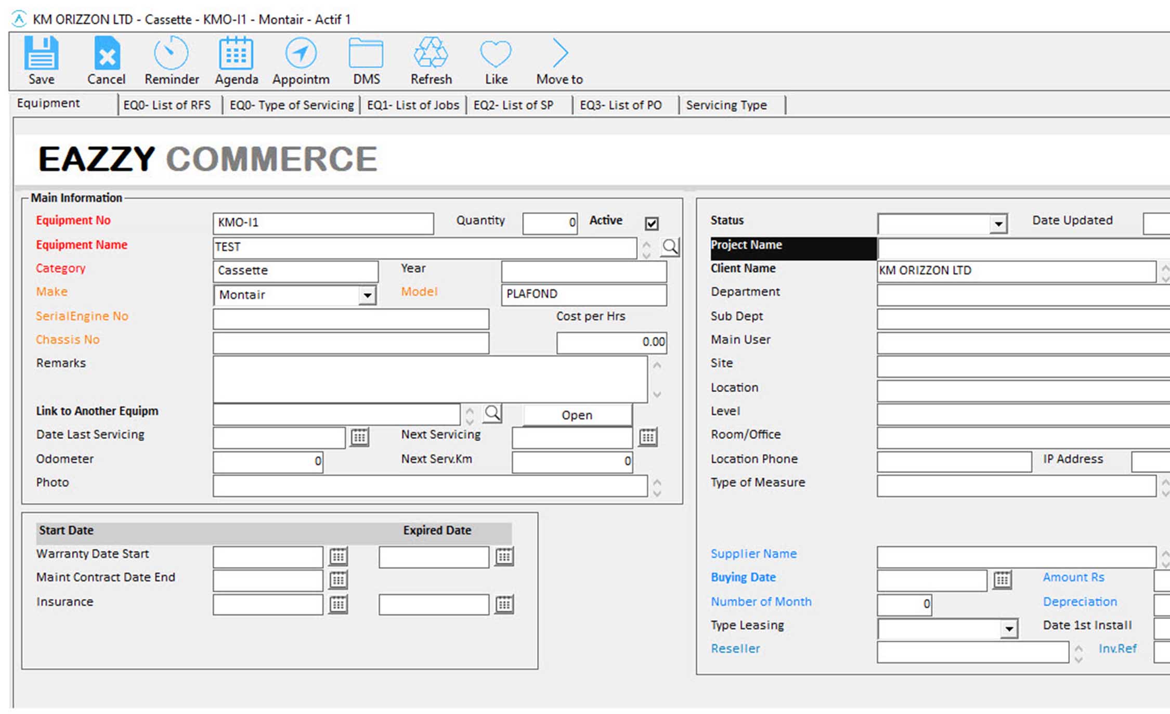Click the SerialEngine No input field
Image resolution: width=1170 pixels, height=714 pixels.
(x=351, y=319)
